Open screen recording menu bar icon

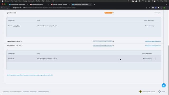(x=129, y=1)
